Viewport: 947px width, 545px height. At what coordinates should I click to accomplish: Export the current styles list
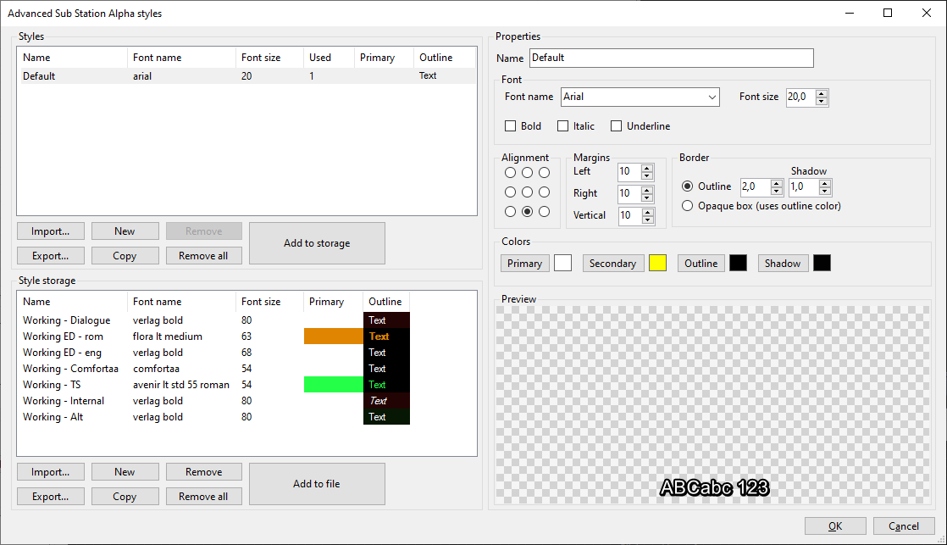click(x=50, y=255)
